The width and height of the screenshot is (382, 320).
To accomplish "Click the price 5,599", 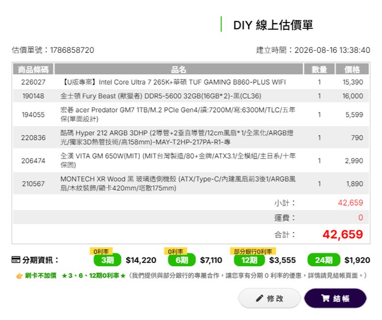I will coord(354,114).
